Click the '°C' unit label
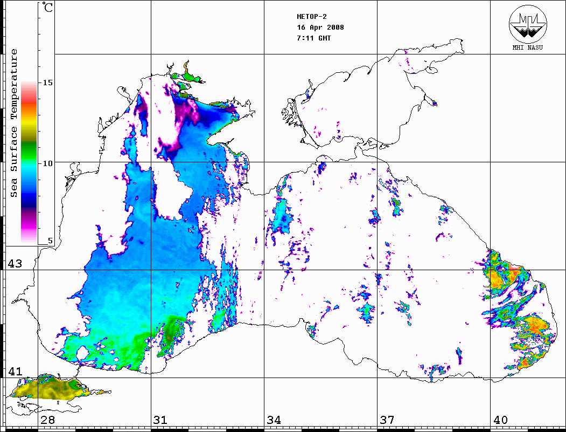 (47, 7)
